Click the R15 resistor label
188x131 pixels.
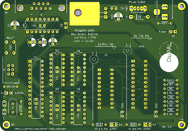99,125
